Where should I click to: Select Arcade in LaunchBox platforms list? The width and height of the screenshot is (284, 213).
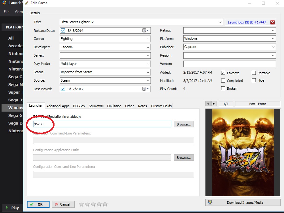[x=15, y=46]
